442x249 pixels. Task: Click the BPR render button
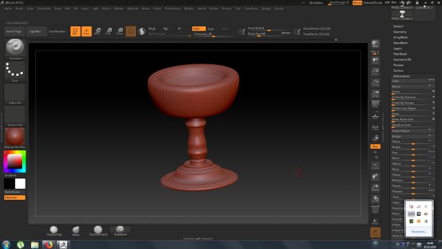point(375,44)
